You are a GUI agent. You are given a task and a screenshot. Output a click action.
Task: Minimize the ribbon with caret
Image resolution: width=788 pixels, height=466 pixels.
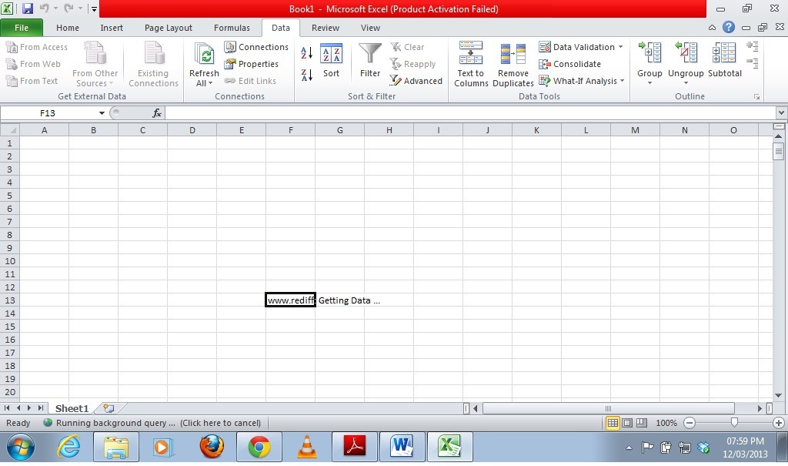(x=712, y=28)
